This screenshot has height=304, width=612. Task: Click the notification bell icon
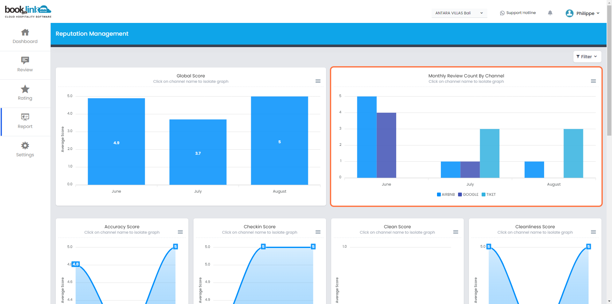(550, 13)
